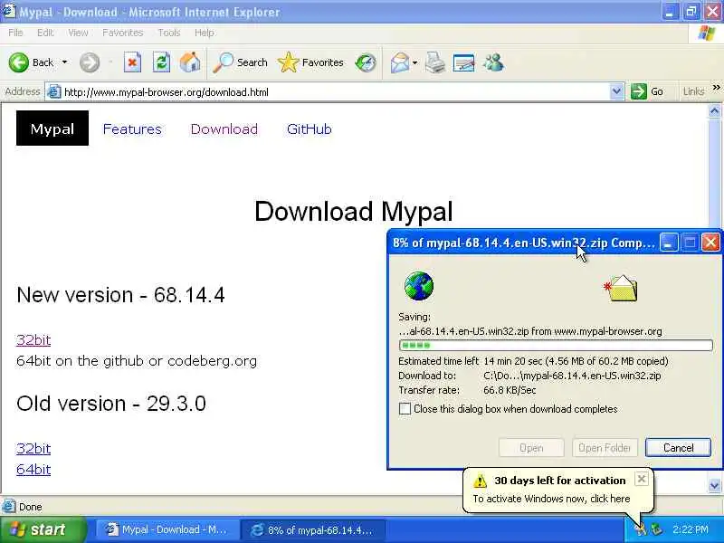Go to the Home page icon
Image resolution: width=724 pixels, height=543 pixels.
pos(190,62)
